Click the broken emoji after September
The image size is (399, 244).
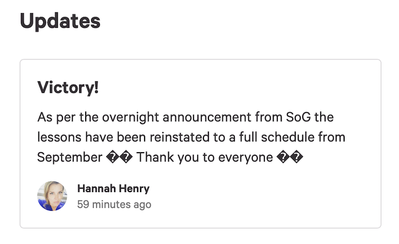click(119, 157)
